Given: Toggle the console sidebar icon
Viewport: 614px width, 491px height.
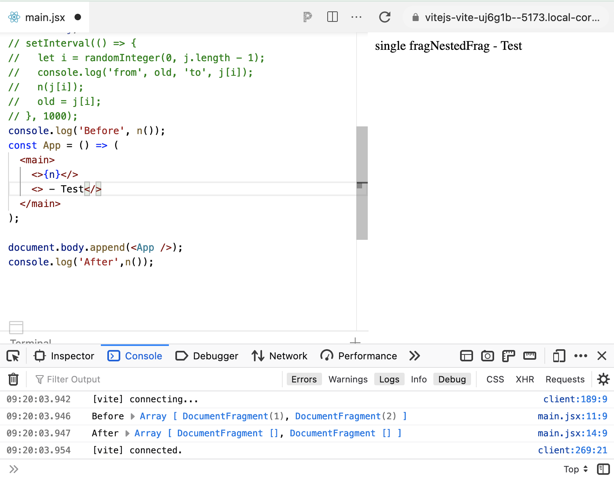Looking at the screenshot, I should click(x=603, y=469).
